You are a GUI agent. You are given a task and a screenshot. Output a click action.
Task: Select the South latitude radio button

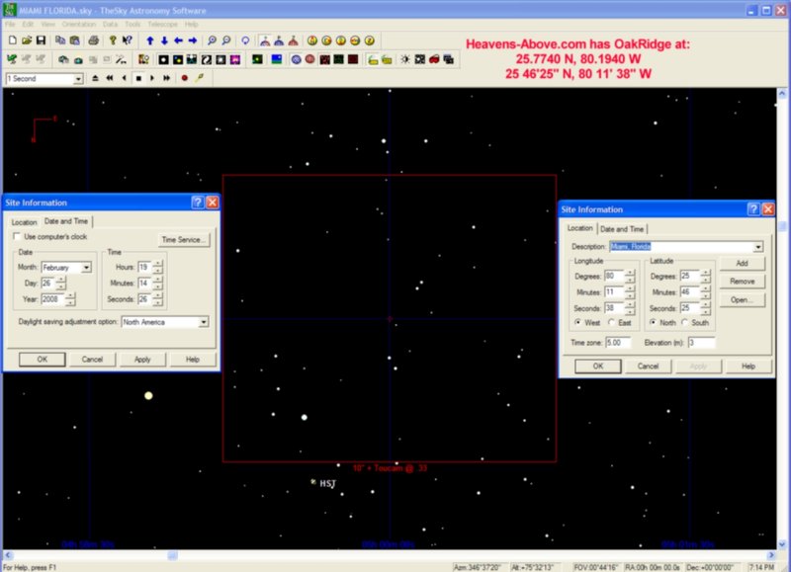tap(685, 322)
